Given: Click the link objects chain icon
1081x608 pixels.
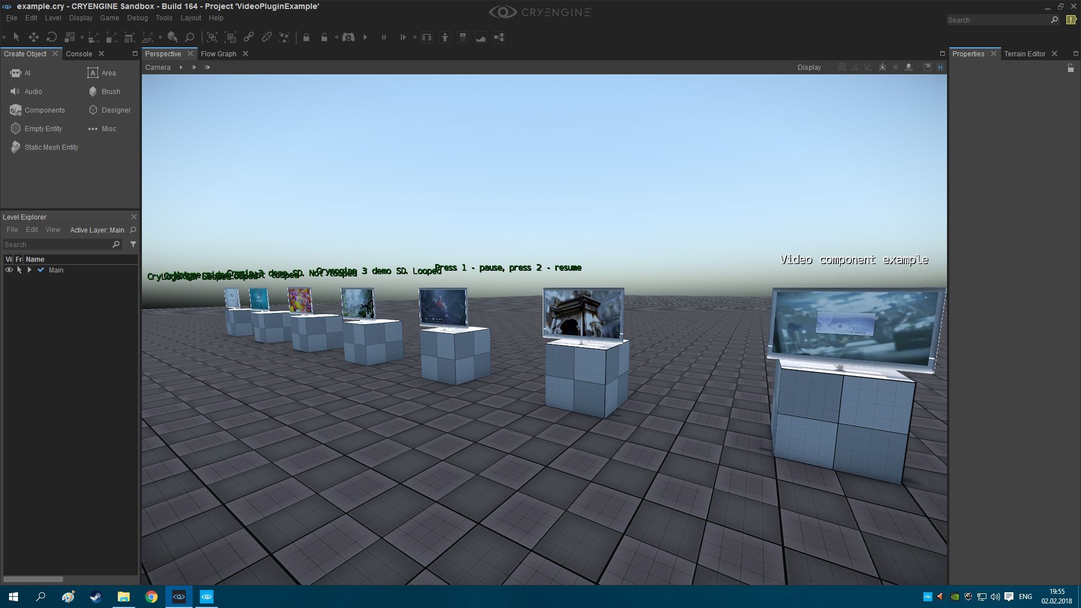Looking at the screenshot, I should point(248,37).
